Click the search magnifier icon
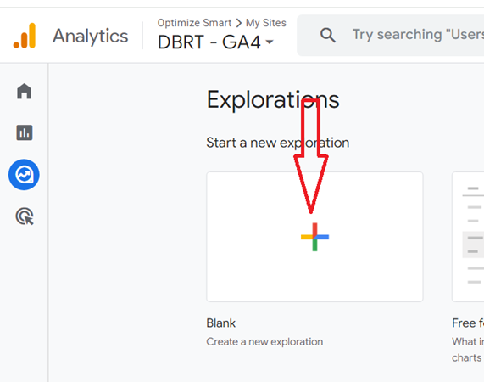 (x=328, y=36)
